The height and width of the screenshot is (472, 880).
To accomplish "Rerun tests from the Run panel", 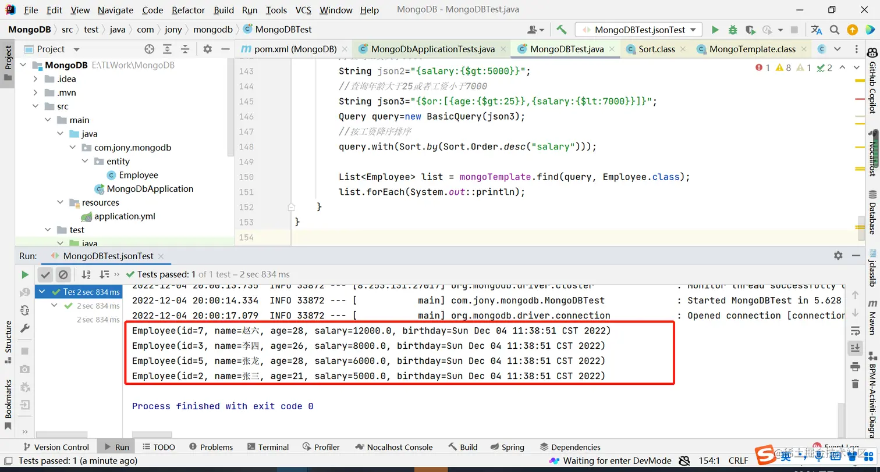I will point(25,274).
